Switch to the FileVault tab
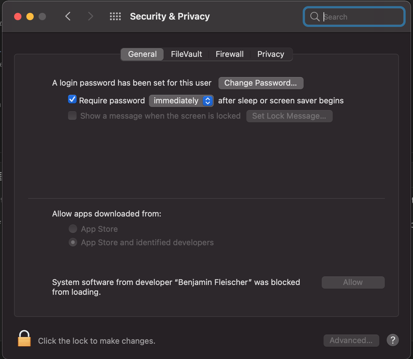Screen dimensions: 413x359 [x=186, y=54]
